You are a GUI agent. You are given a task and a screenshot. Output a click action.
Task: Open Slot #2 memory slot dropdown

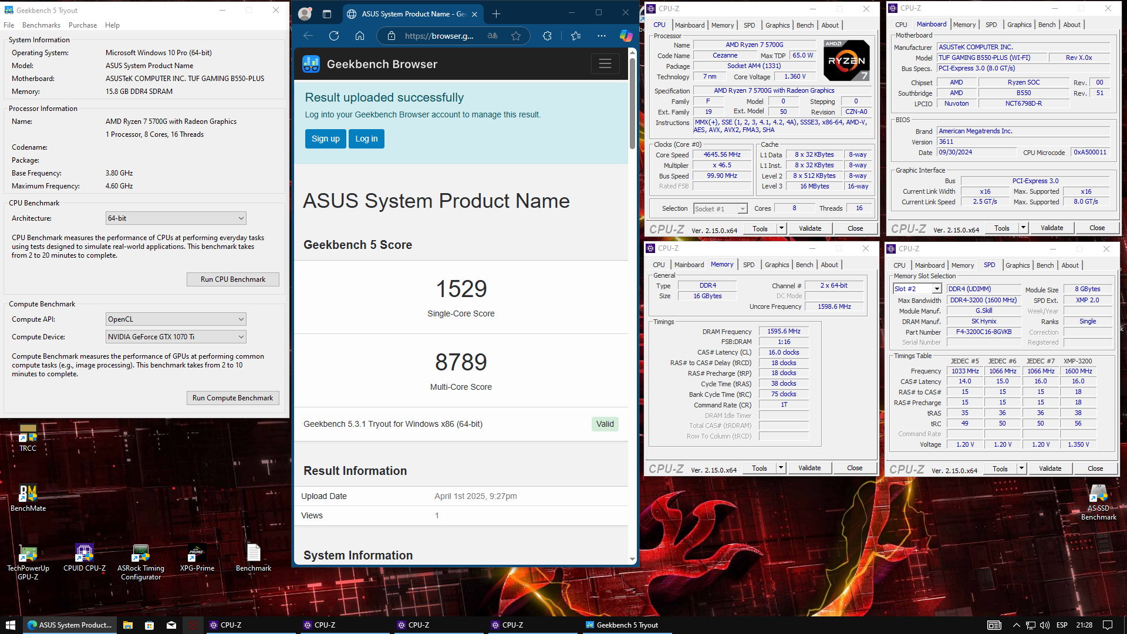click(917, 288)
